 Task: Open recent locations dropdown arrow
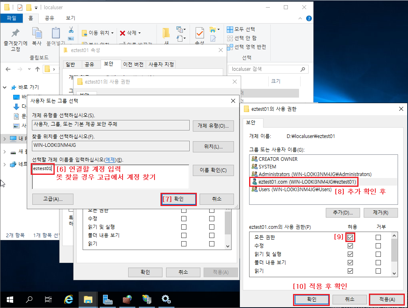tap(29, 69)
